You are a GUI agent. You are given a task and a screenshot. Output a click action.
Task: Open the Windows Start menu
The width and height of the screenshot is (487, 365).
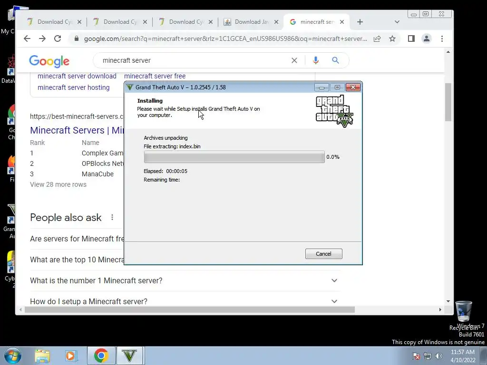[x=12, y=355]
